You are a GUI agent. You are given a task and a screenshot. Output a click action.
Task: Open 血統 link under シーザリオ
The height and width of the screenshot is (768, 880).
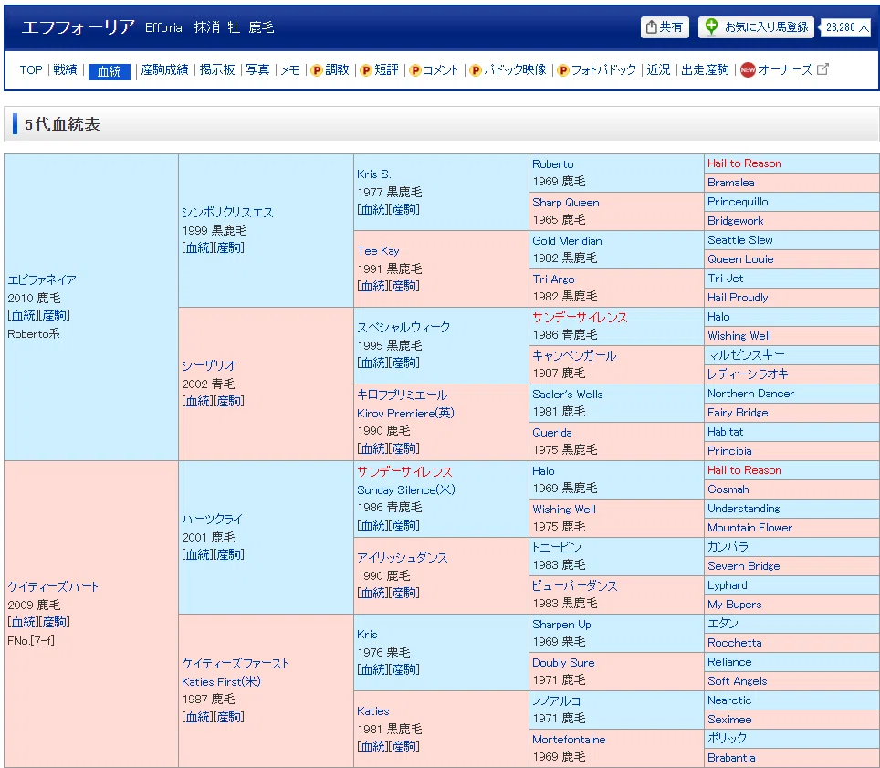[198, 401]
